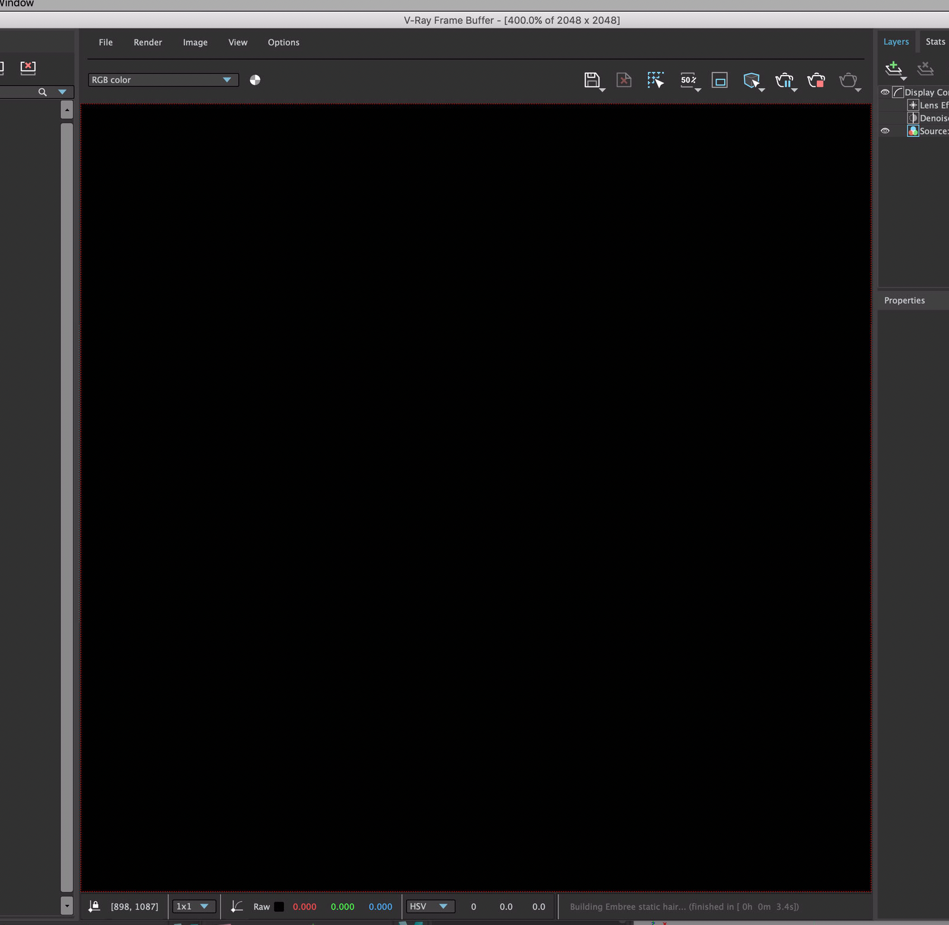Image resolution: width=949 pixels, height=925 pixels.
Task: Toggle the mono/color channel circle icon
Action: click(x=255, y=80)
